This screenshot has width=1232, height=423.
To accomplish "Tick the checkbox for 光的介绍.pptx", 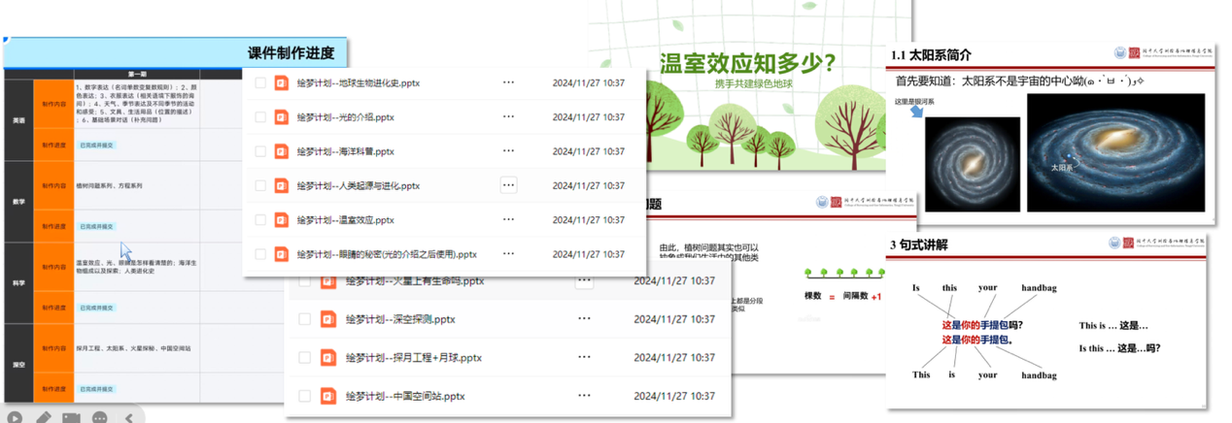I will tap(260, 117).
